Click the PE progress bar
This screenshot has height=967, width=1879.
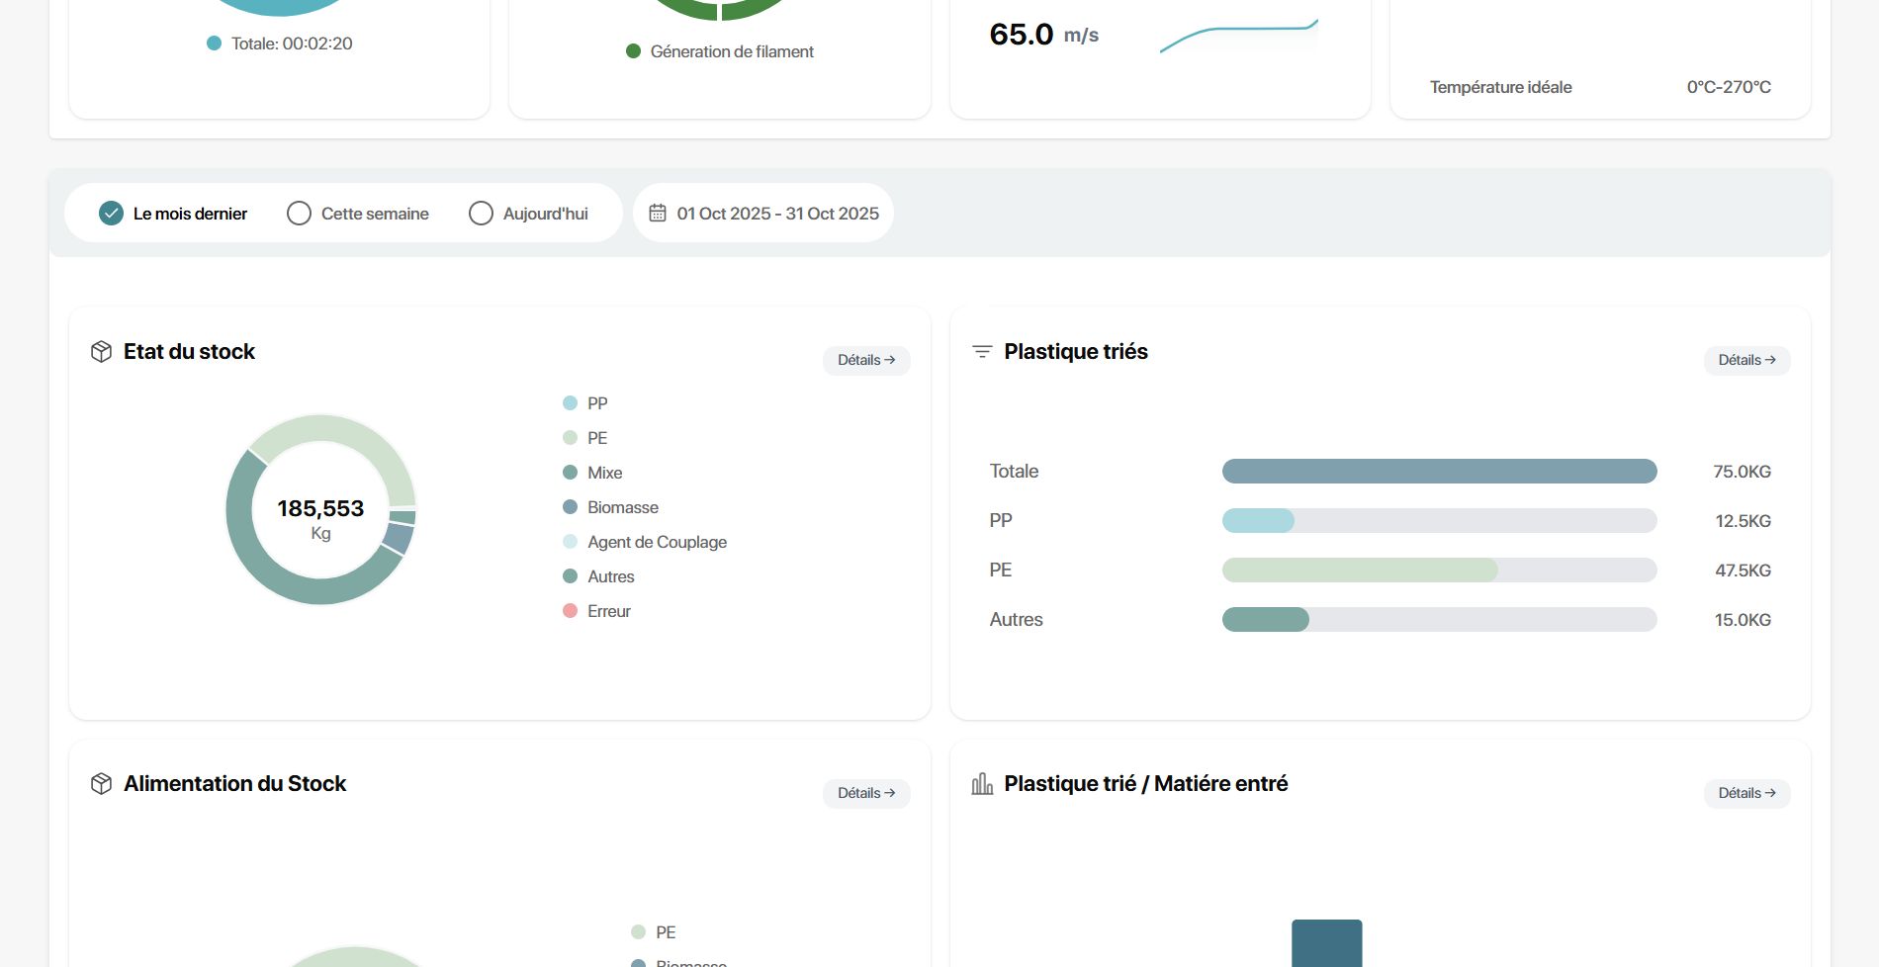[x=1440, y=571]
